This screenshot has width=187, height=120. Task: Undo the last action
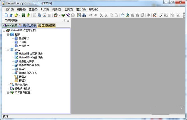[90, 15]
